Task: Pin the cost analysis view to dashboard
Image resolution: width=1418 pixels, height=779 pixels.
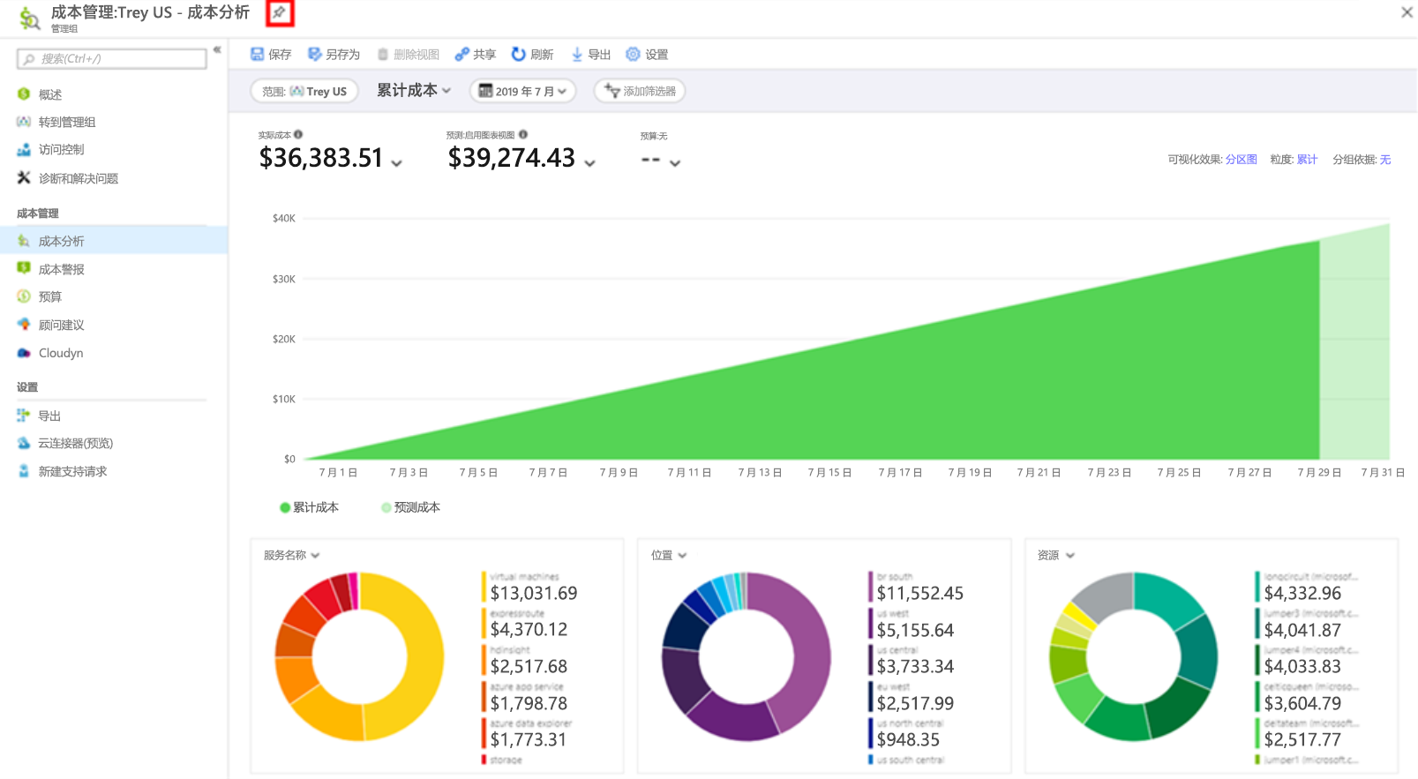Action: 279,12
